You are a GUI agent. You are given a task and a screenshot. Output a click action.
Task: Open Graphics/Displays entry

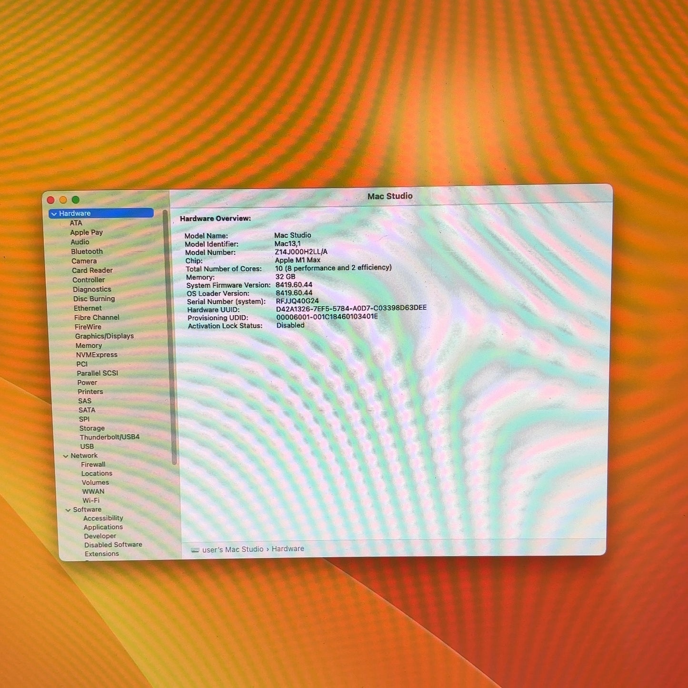pos(104,336)
